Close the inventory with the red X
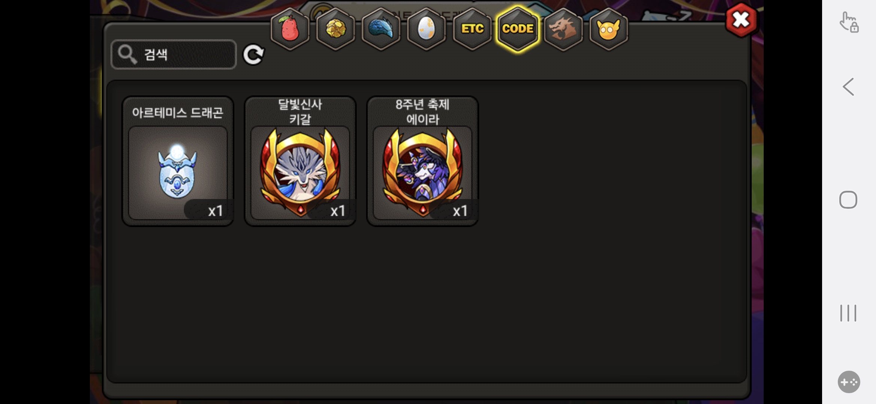Screen dimensions: 876x404 click(x=741, y=20)
